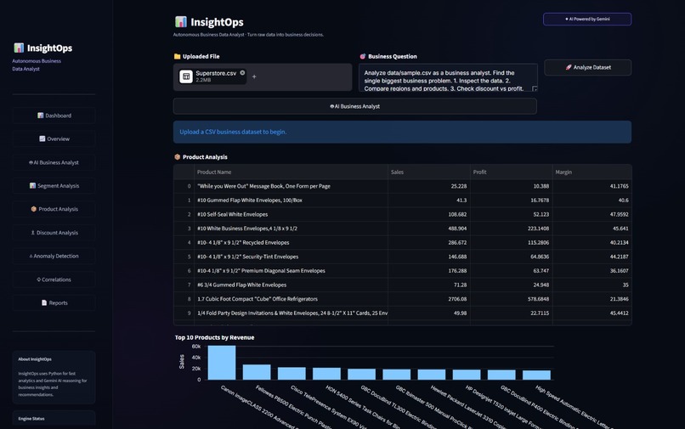685x429 pixels.
Task: Open AI Business Analyst in sidebar
Action: [54, 162]
